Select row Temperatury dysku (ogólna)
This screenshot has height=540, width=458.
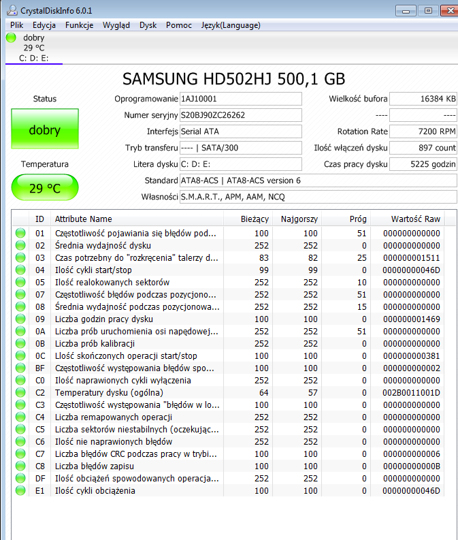[x=228, y=393]
